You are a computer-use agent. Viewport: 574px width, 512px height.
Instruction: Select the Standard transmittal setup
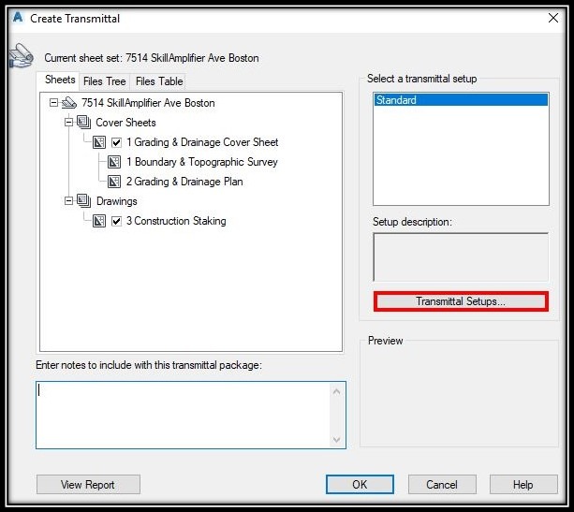461,100
